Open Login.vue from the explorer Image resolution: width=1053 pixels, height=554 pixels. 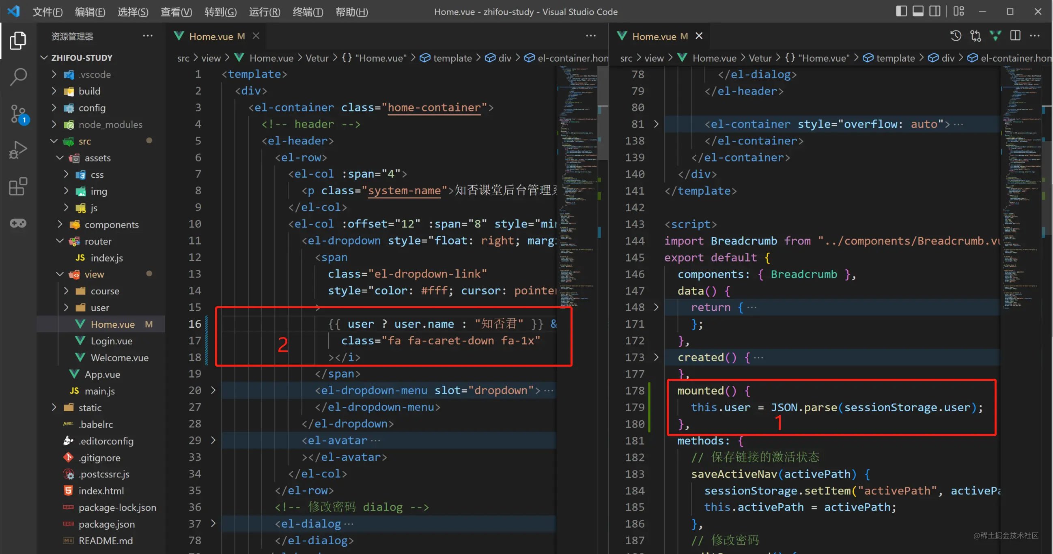[111, 341]
